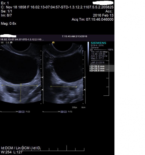
Task: Select the D=39.8 mm measurement result
Action: coord(97,66)
